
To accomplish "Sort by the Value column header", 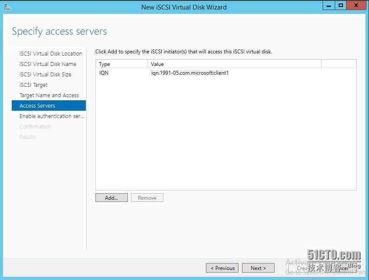I will coord(235,64).
